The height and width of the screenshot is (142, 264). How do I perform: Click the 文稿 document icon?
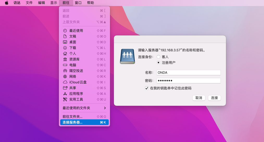click(65, 36)
